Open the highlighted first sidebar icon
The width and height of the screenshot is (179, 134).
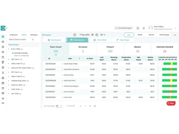[3, 36]
